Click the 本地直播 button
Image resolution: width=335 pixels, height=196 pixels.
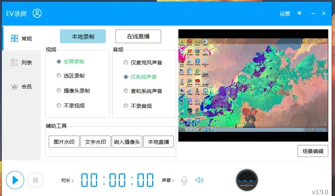tap(159, 142)
